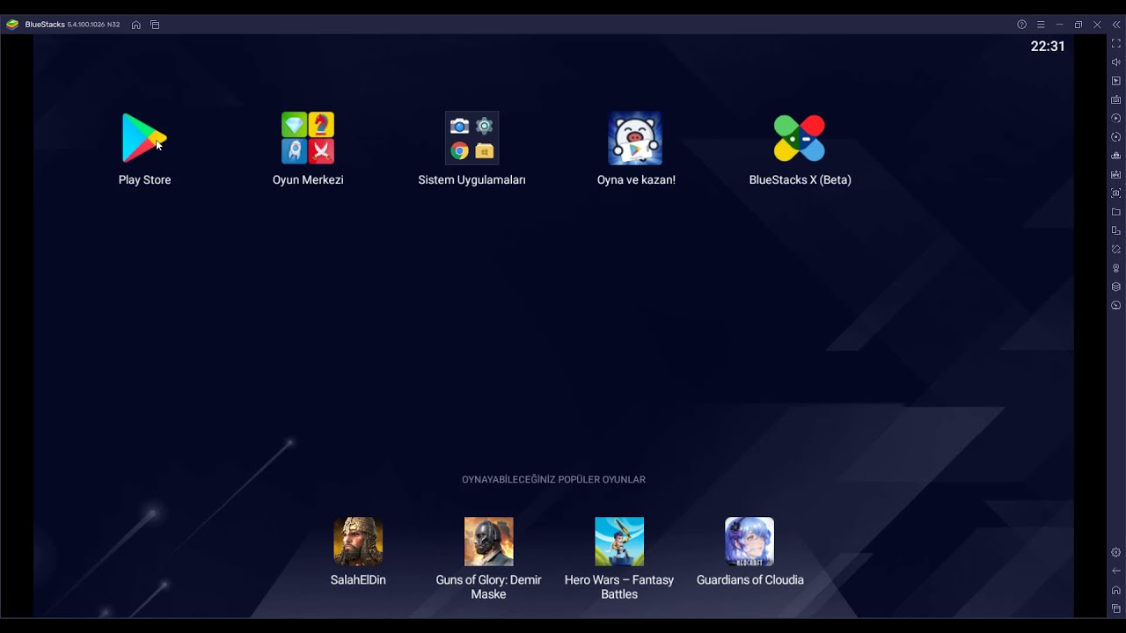The image size is (1126, 633).
Task: Go back with sidebar arrow icon
Action: pyautogui.click(x=1116, y=571)
